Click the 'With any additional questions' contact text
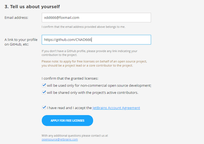204x144 pixels. 75,136
